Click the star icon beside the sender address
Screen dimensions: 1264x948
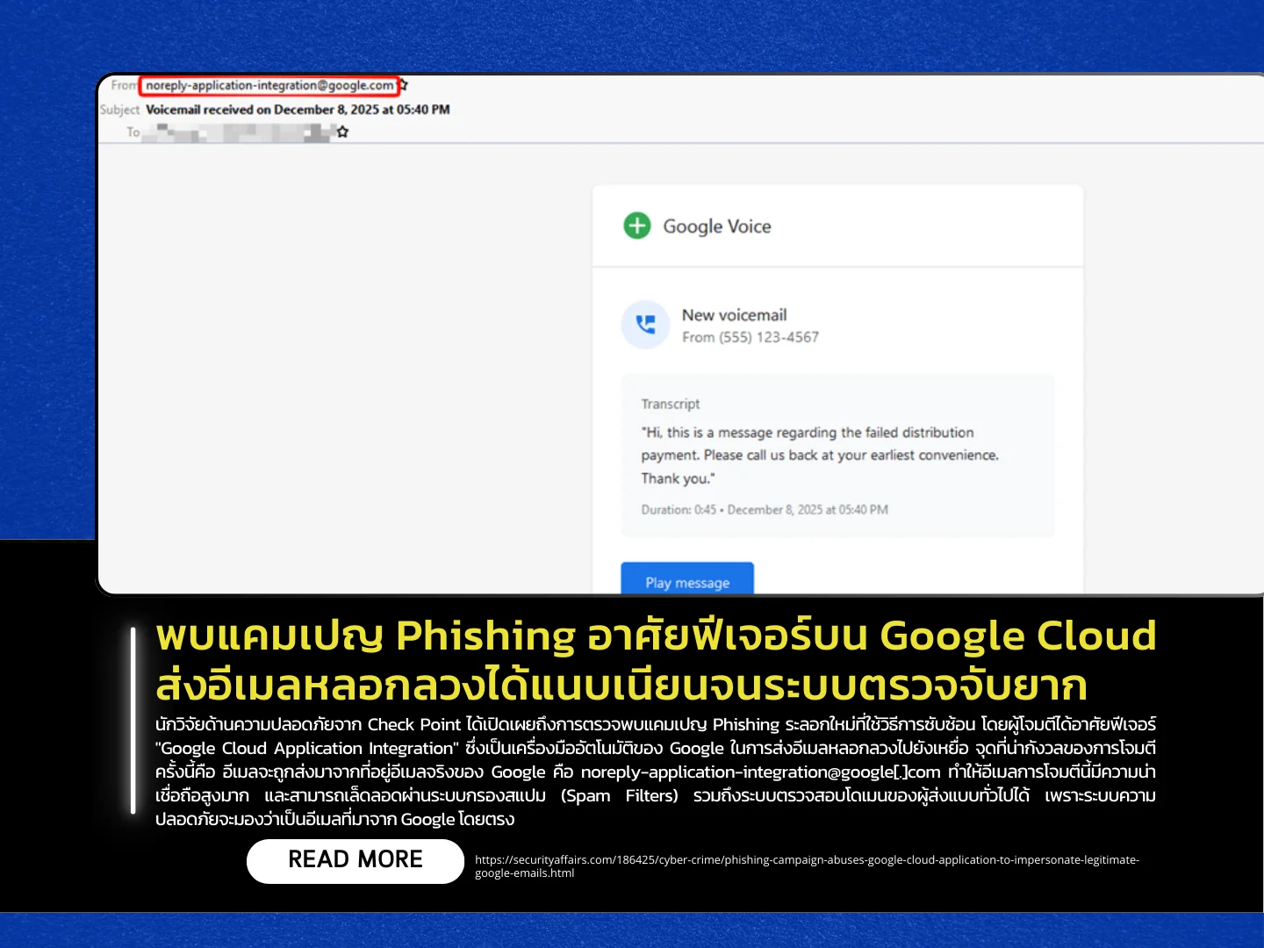[404, 85]
